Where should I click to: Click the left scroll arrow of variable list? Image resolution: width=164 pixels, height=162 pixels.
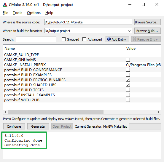pos(6,112)
